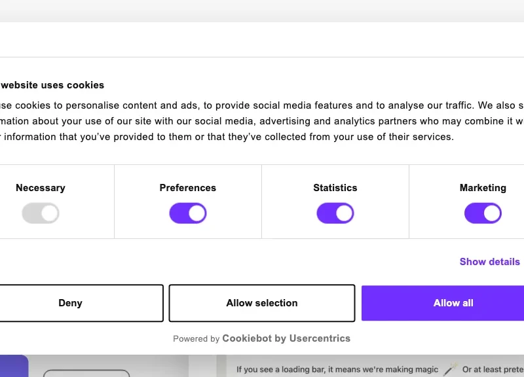Accept cookies with Allow all
This screenshot has height=377, width=524.
point(453,303)
